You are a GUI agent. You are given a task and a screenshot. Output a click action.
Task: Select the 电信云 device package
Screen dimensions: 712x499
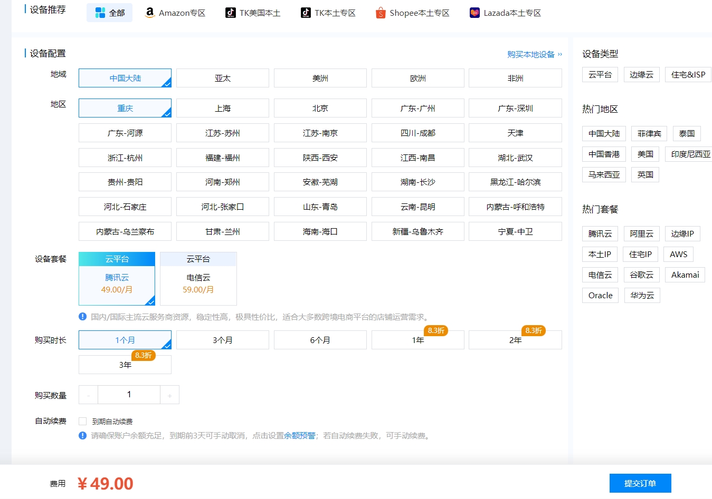198,278
